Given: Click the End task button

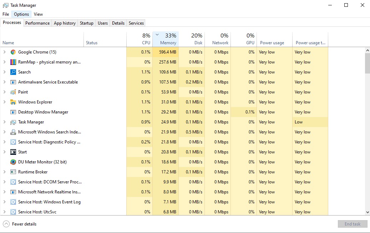Looking at the screenshot, I should 353,224.
